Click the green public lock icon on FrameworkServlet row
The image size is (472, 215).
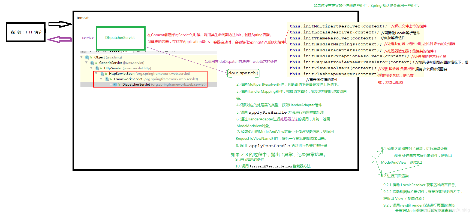pyautogui.click(x=111, y=79)
